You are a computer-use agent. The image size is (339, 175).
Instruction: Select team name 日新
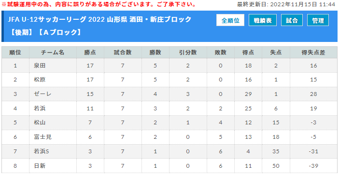pos(40,166)
